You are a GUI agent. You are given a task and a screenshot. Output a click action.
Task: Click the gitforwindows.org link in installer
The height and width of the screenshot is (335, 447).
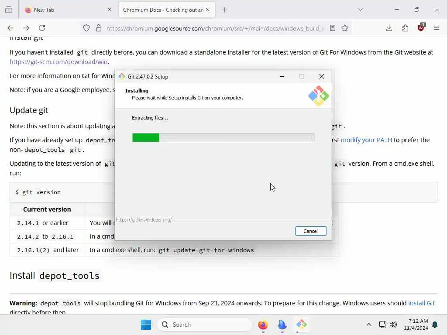point(143,220)
